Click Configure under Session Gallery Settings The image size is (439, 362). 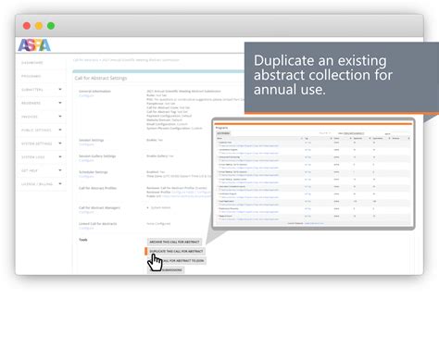click(x=86, y=160)
